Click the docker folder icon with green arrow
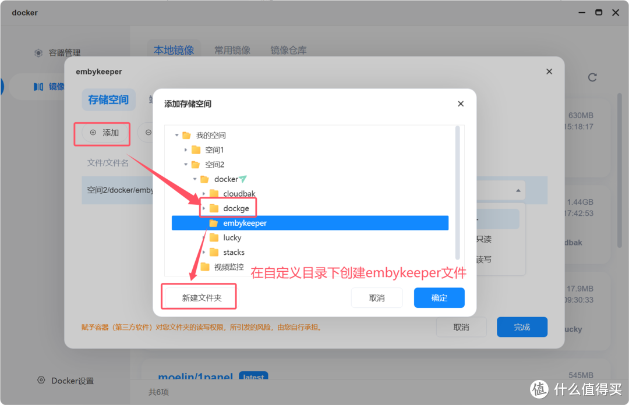 pyautogui.click(x=204, y=179)
